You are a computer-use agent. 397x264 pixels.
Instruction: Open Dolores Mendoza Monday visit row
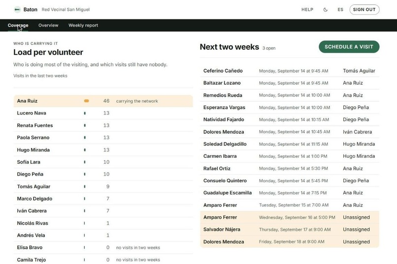(290, 132)
